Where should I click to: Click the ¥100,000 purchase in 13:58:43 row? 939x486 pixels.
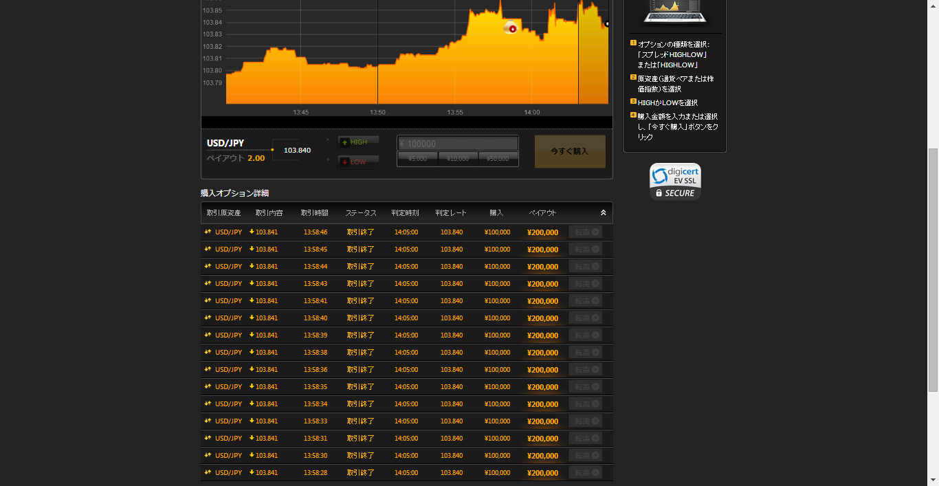pos(497,284)
